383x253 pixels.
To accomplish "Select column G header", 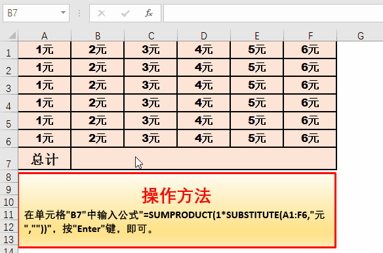I will [x=360, y=35].
